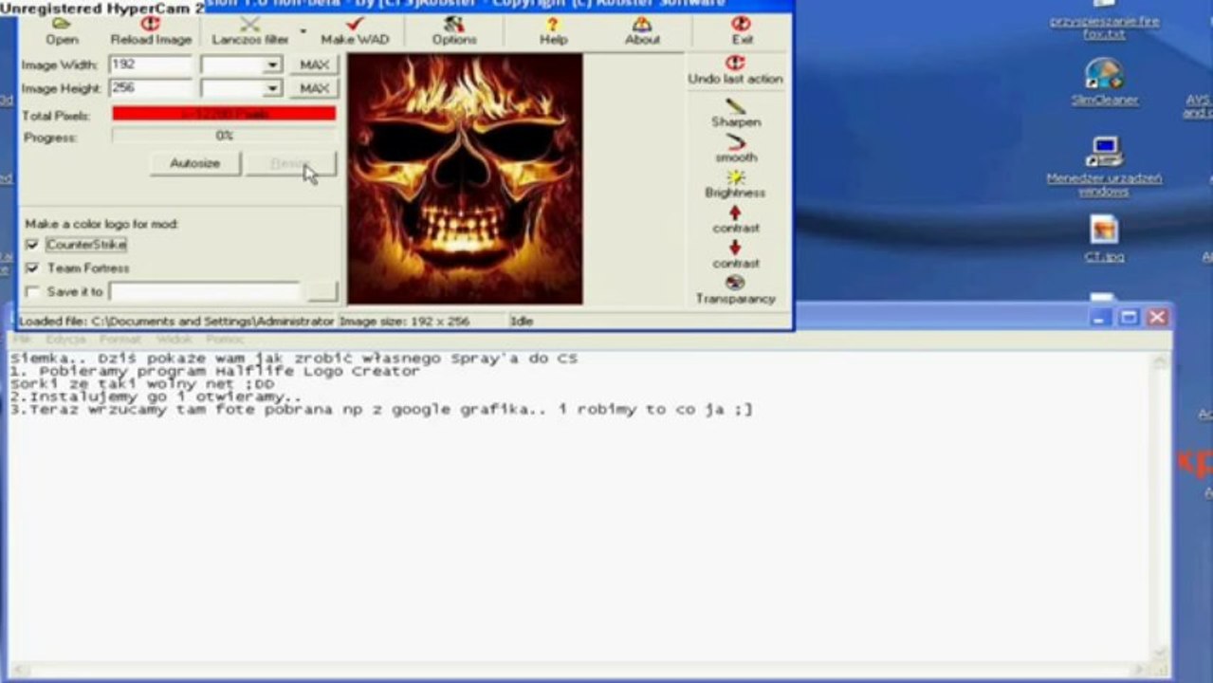Click the Resize button
1213x683 pixels.
[x=290, y=163]
